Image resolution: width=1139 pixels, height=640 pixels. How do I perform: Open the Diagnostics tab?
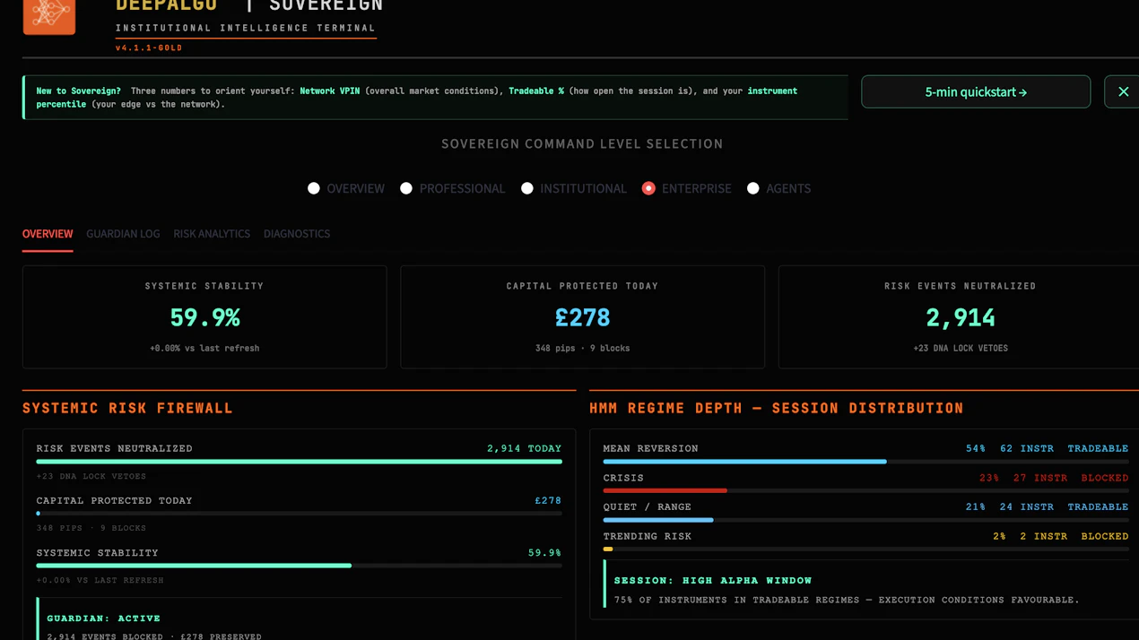coord(297,234)
